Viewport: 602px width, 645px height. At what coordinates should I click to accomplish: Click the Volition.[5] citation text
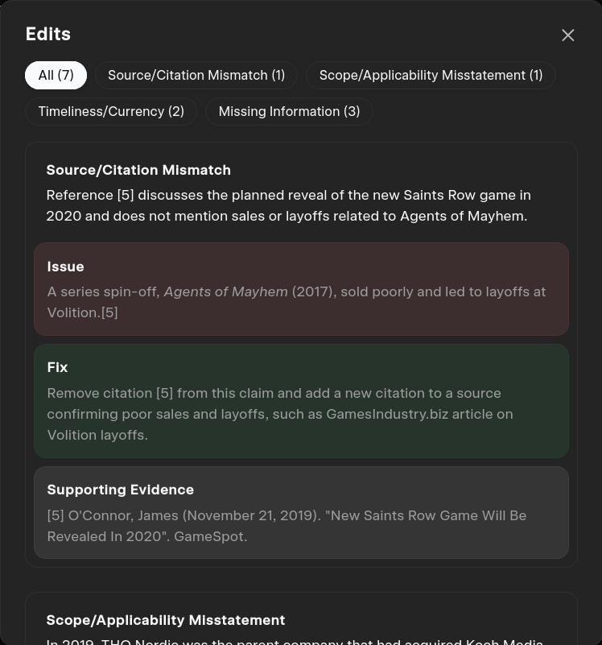(x=82, y=312)
